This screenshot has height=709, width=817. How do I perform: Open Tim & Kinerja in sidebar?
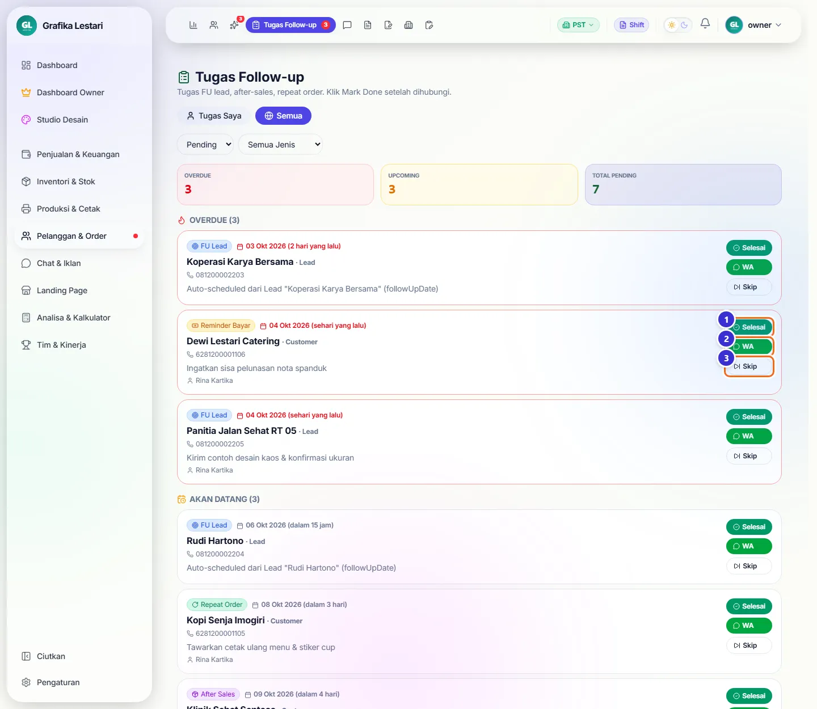(79, 345)
